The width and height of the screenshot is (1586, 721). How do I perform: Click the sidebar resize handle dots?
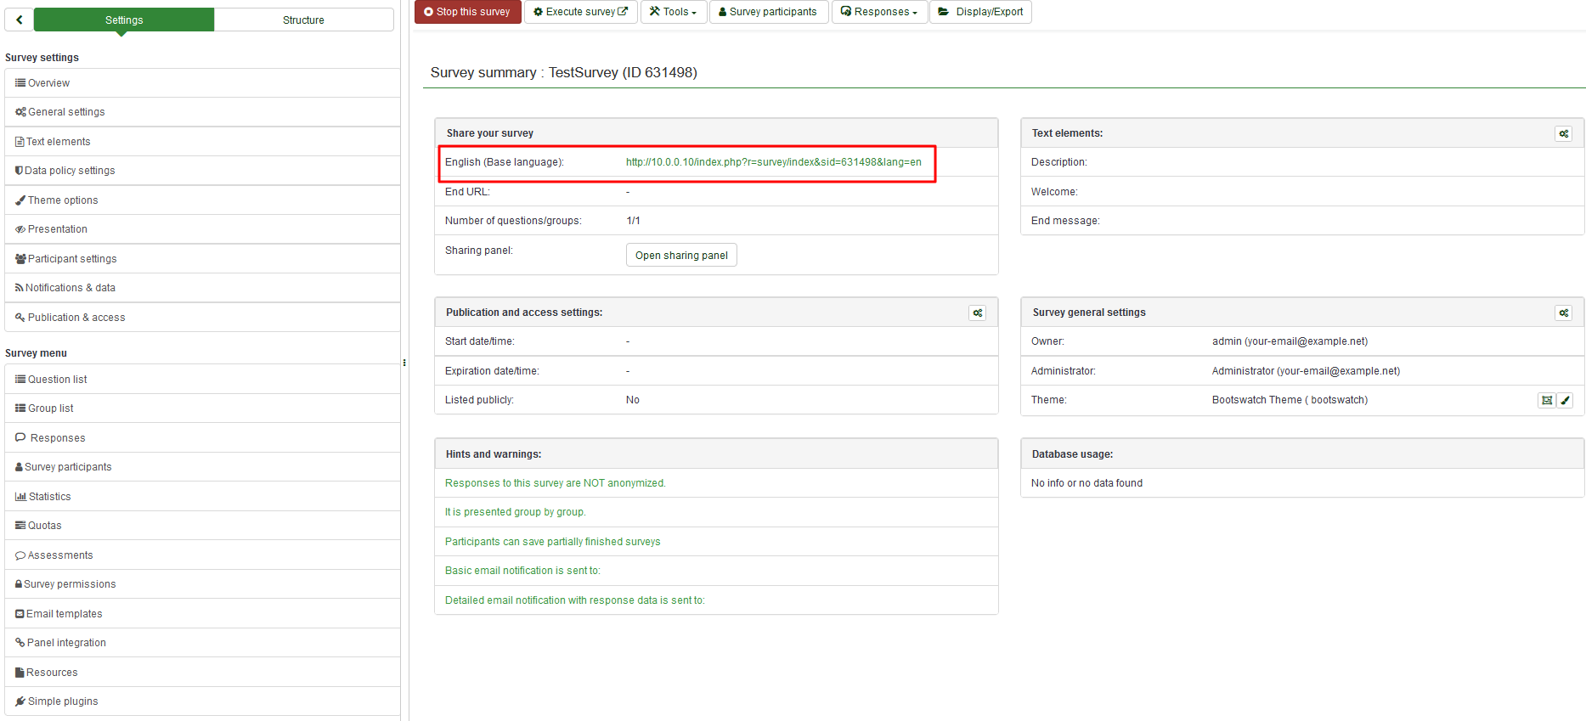tap(404, 363)
